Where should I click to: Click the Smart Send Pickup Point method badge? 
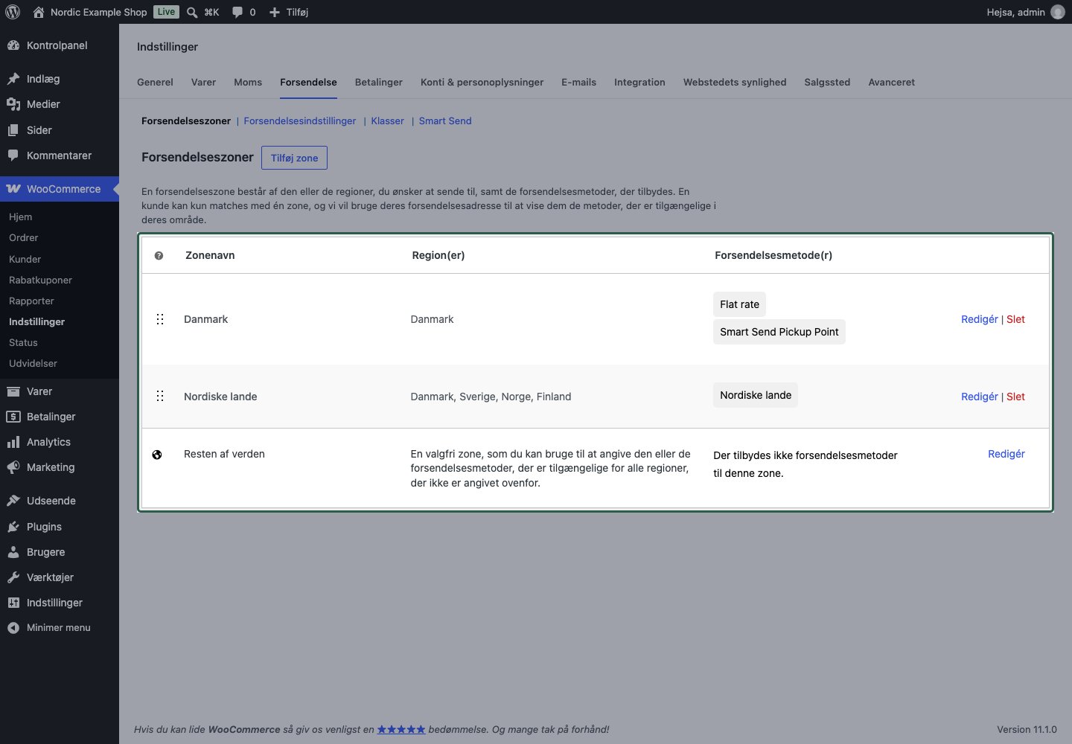pos(779,332)
